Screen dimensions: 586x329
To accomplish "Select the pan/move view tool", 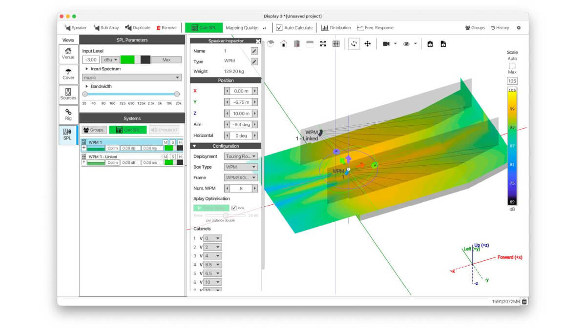I will [x=367, y=44].
